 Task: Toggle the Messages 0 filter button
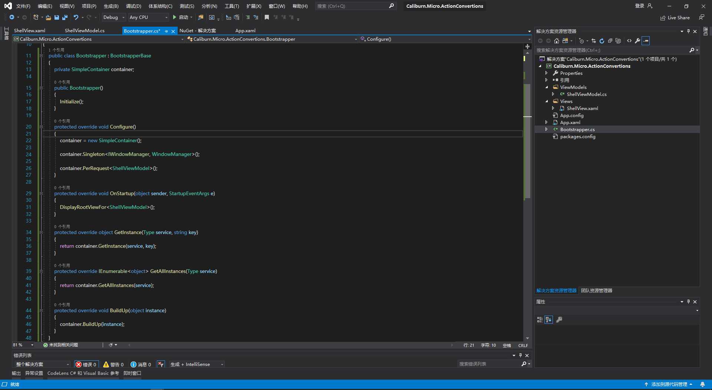tap(141, 364)
